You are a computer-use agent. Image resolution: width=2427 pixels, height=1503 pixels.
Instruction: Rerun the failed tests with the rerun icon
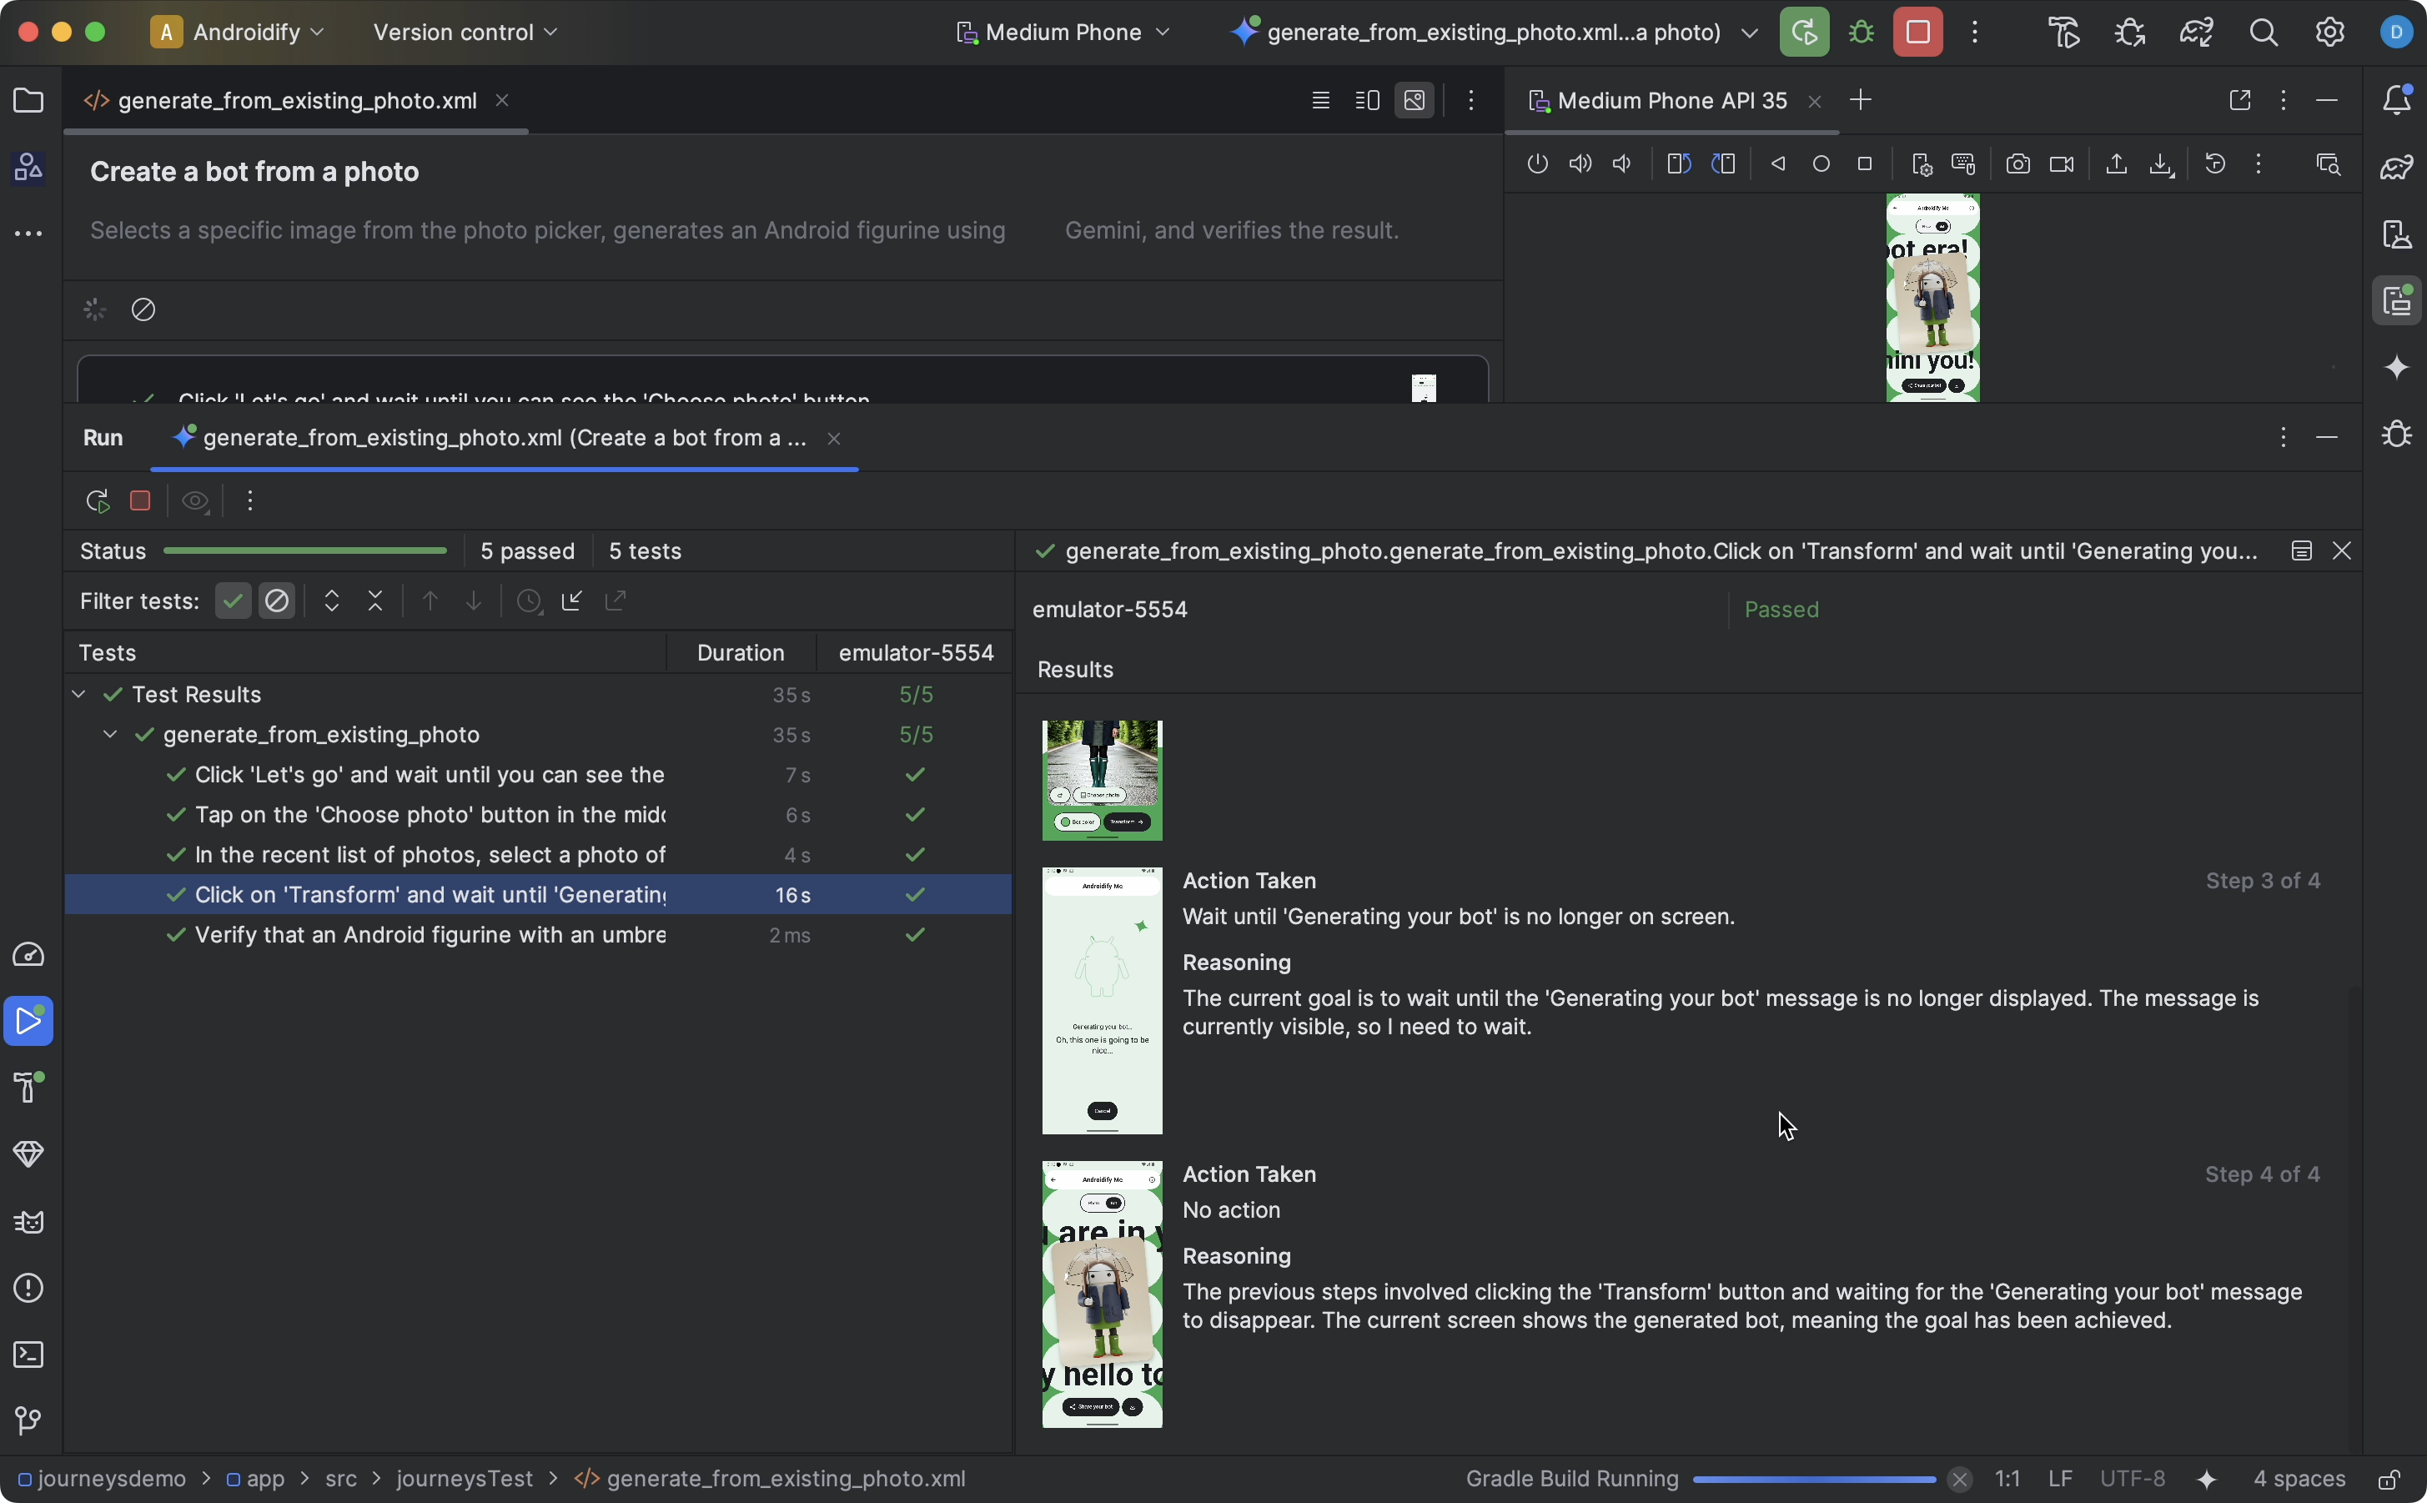coord(97,501)
